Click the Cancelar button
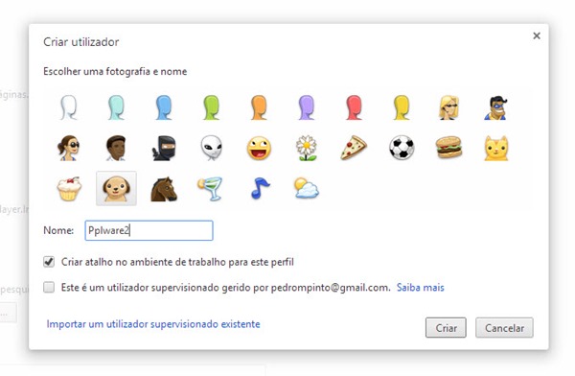 (504, 327)
